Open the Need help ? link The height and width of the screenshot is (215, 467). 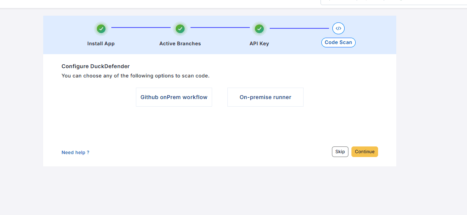(75, 152)
